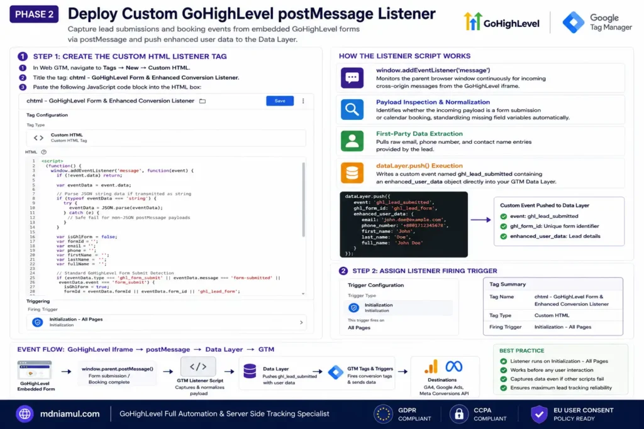Click the magnifier Payload Inspection icon
644x429 pixels.
click(352, 109)
